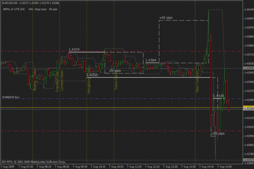Click the '7 Aug 10:10' time label

98,167
